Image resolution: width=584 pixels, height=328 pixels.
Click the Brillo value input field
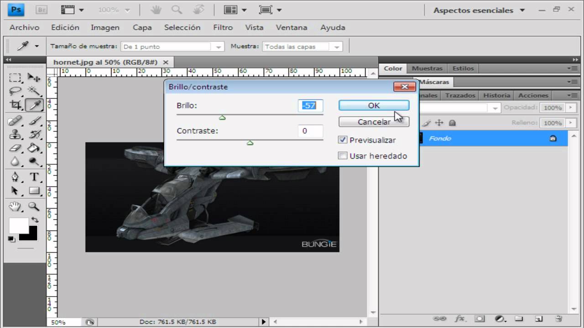pos(310,105)
